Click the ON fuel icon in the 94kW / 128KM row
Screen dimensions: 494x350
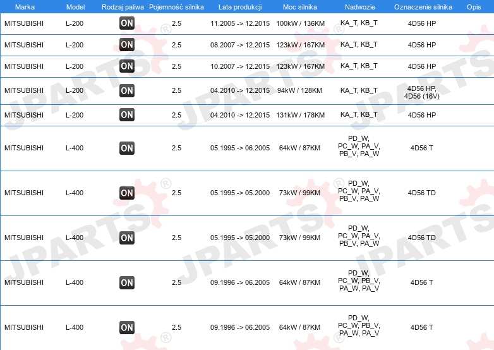pyautogui.click(x=127, y=90)
